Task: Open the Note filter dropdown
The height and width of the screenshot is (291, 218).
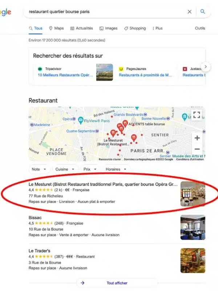Action: 39,169
